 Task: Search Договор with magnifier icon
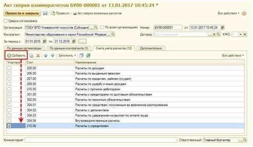[218, 34]
